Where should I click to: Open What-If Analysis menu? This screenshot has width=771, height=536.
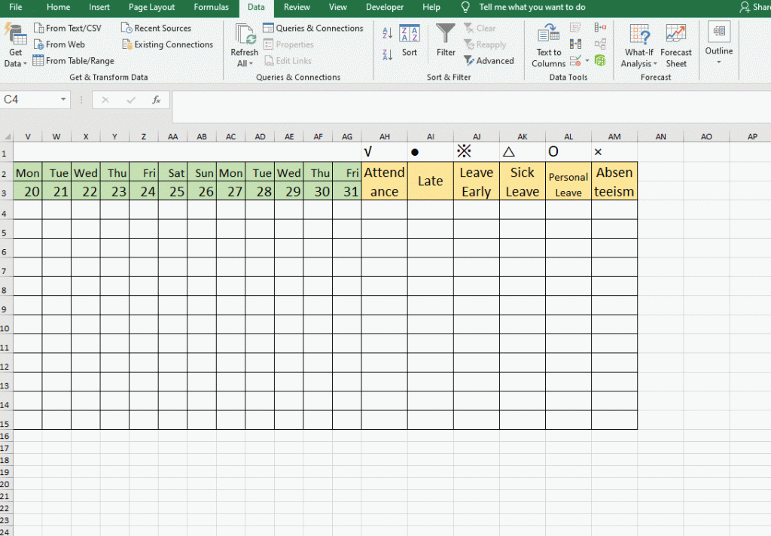pos(638,46)
